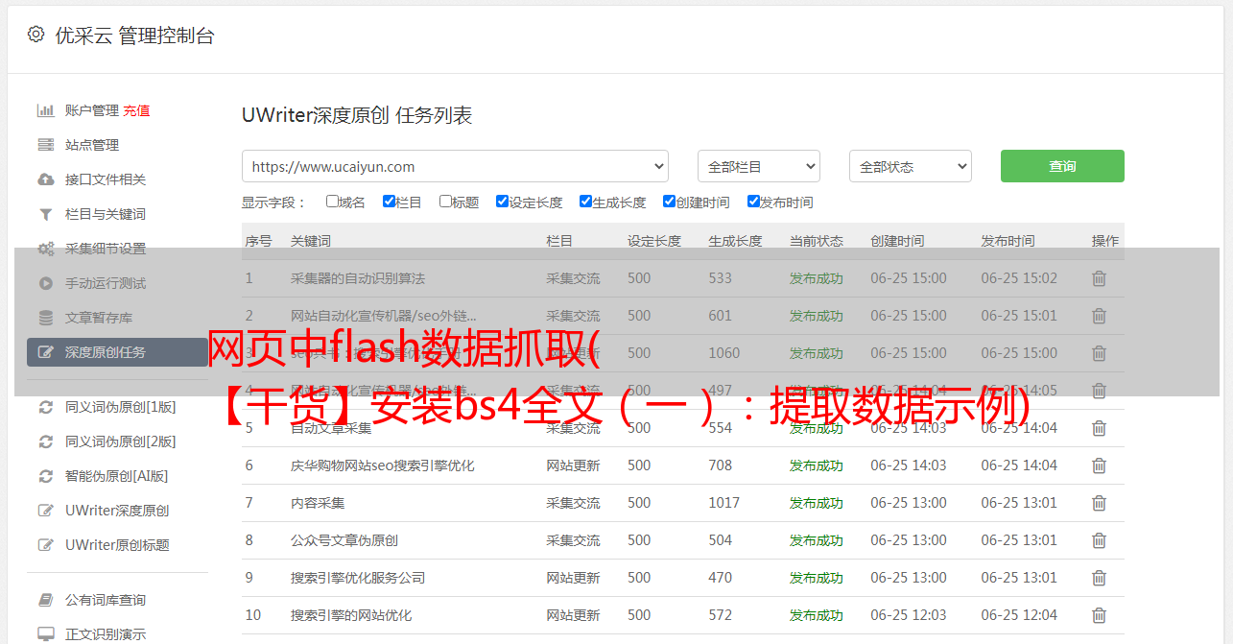
Task: Toggle the 发布时间 column checkbox
Action: tap(753, 202)
